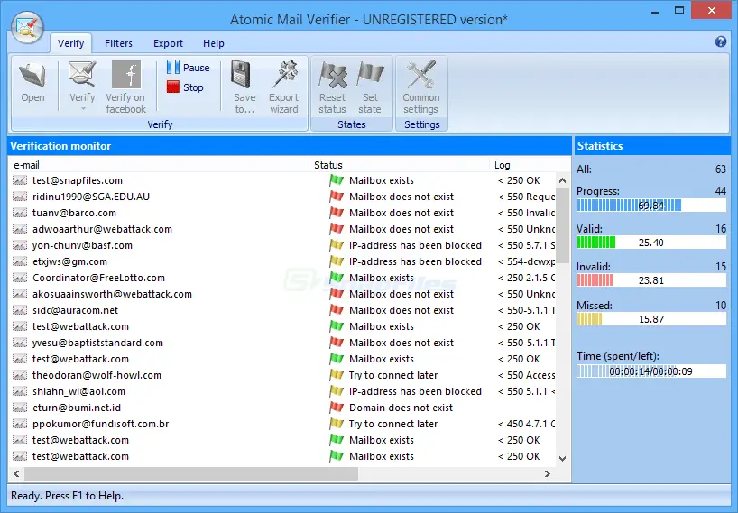
Task: Click the envelope icon beside tuanv@barco.com
Action: pos(19,213)
